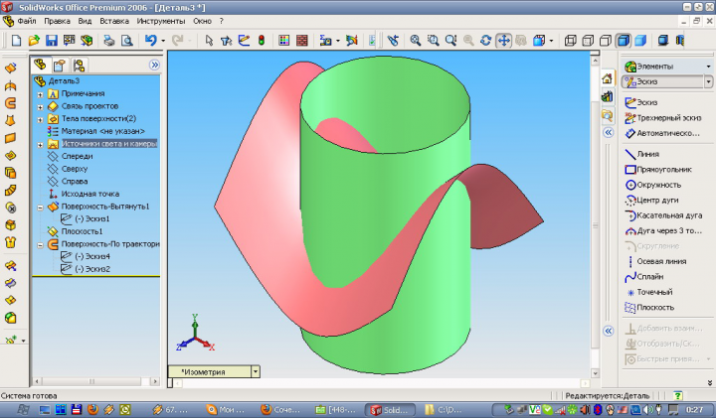This screenshot has width=716, height=418.
Task: Click the viewport scrollbar down arrow
Action: click(595, 373)
